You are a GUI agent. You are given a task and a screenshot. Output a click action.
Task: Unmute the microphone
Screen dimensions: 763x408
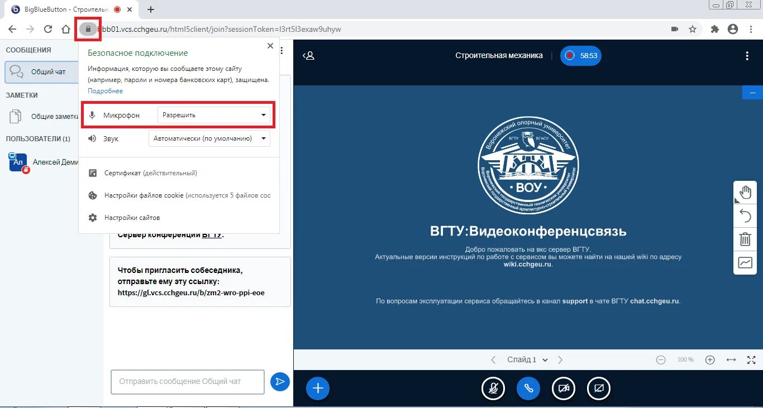493,388
